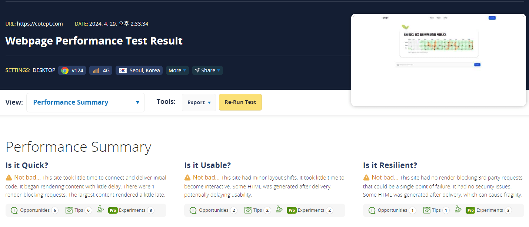Open the Performance Summary view selector

click(86, 102)
